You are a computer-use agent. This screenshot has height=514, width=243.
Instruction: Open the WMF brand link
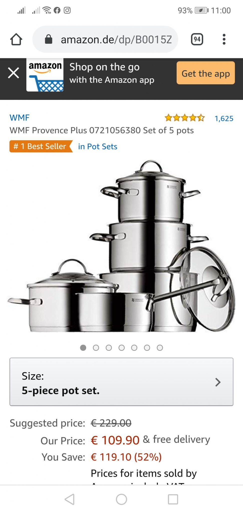tap(20, 118)
